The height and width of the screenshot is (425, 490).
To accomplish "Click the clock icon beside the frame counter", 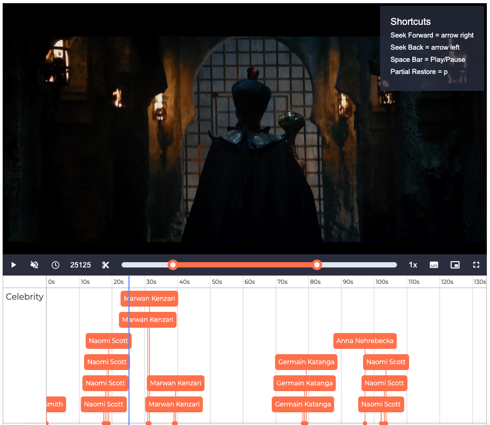I will [x=56, y=265].
